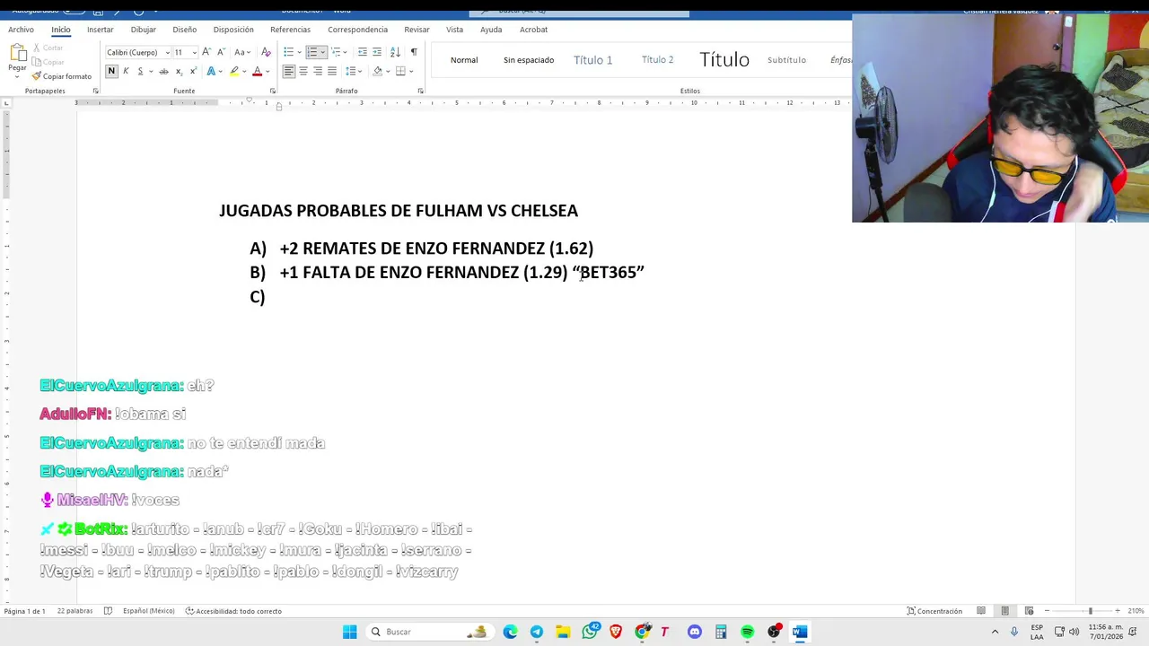Click the 22 palabras word count

[x=75, y=611]
